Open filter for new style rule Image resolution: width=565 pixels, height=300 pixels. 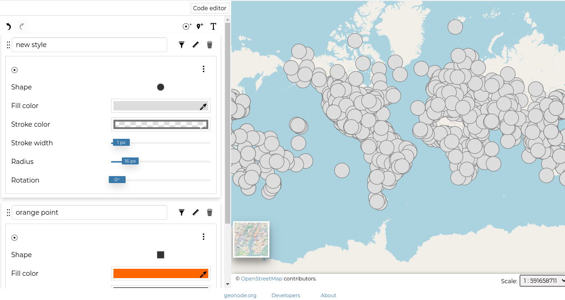(182, 45)
